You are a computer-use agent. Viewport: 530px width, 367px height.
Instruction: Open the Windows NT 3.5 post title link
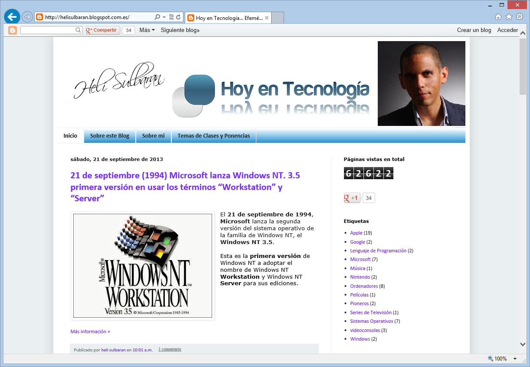pos(185,187)
